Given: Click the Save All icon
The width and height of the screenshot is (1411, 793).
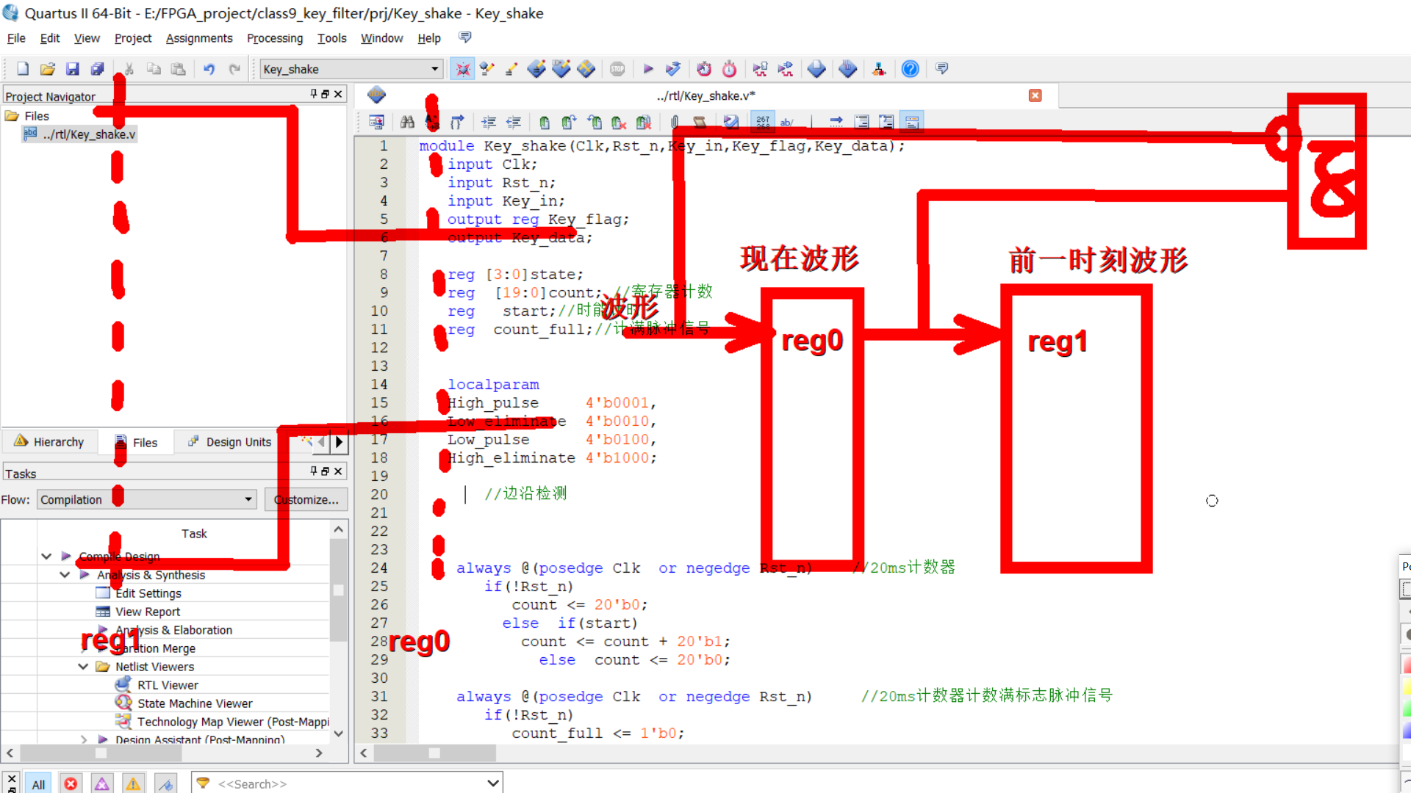Looking at the screenshot, I should [x=97, y=69].
